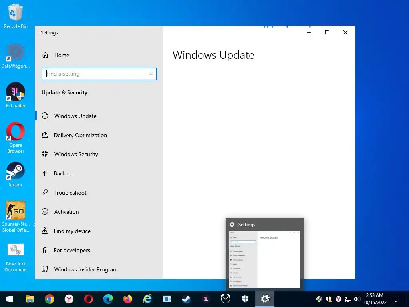The image size is (409, 307).
Task: Open Windows Security from the taskbar
Action: pos(245,299)
